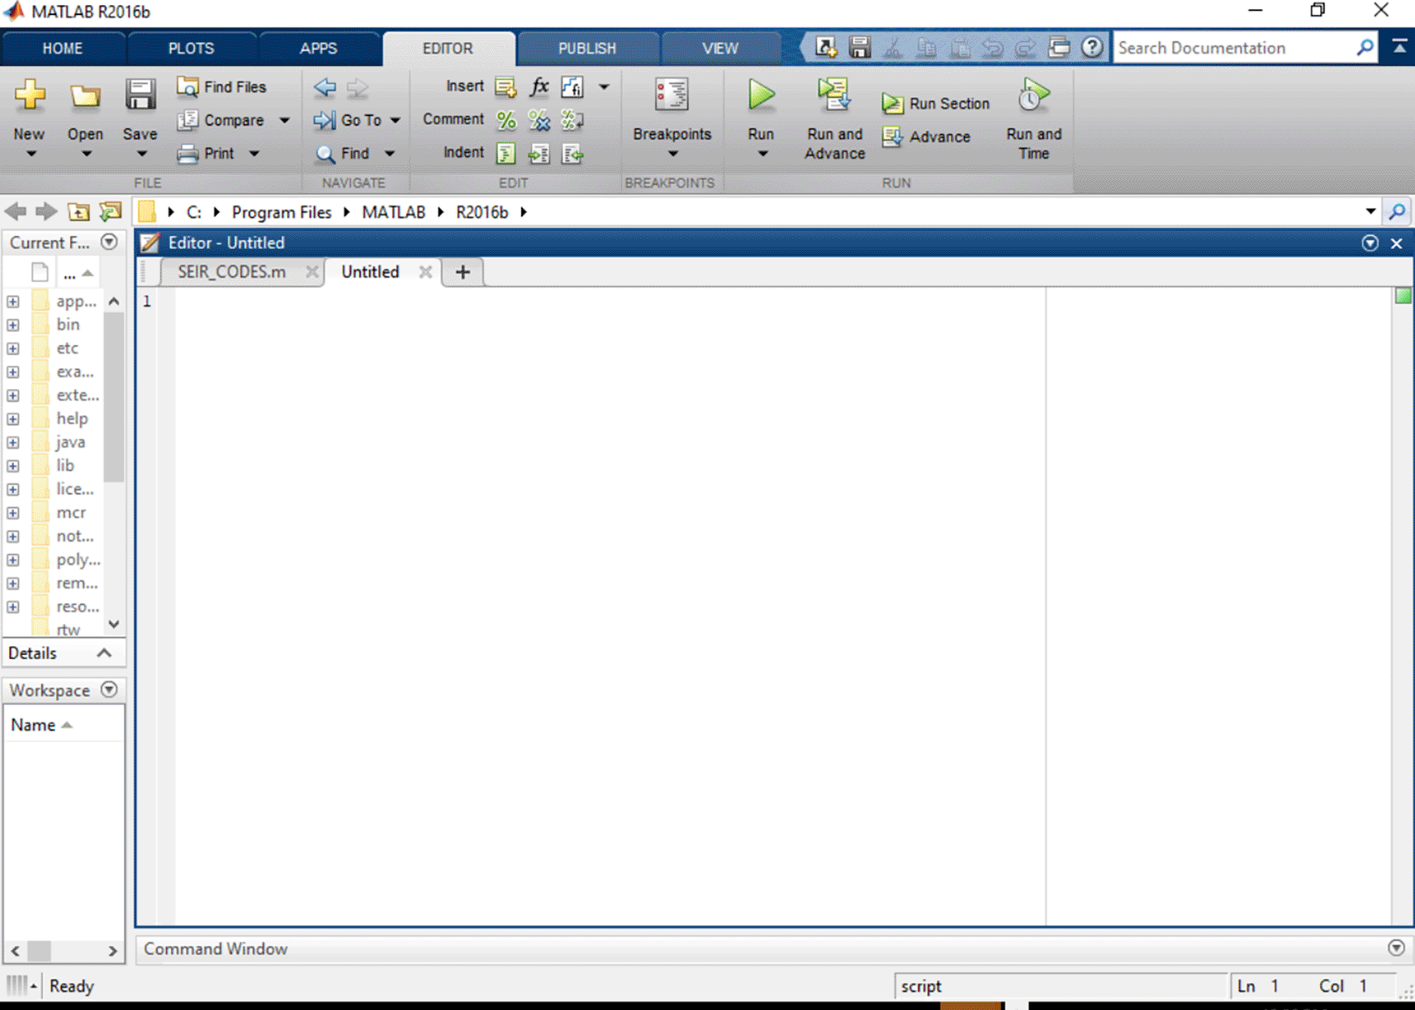Click the Current Folder vertical scrollbar

tap(114, 396)
